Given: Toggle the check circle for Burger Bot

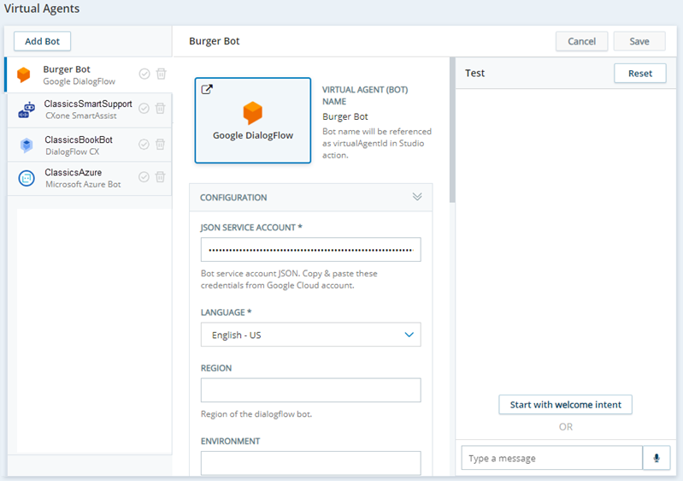Looking at the screenshot, I should [144, 74].
